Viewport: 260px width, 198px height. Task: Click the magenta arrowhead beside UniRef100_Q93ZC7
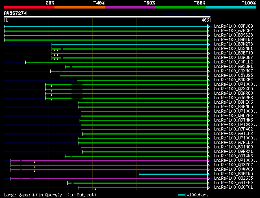coord(209,165)
